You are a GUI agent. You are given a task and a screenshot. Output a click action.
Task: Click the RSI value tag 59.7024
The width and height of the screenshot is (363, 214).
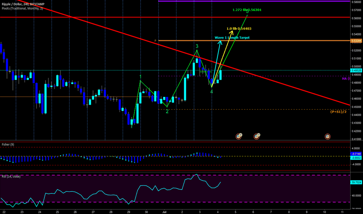[356, 182]
